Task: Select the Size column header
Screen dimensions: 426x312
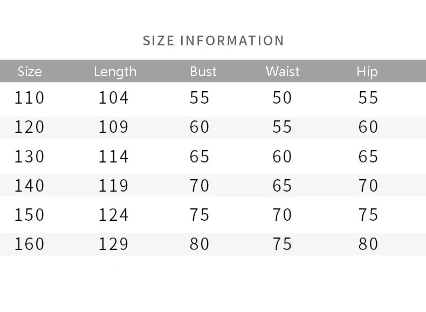Action: [x=30, y=71]
